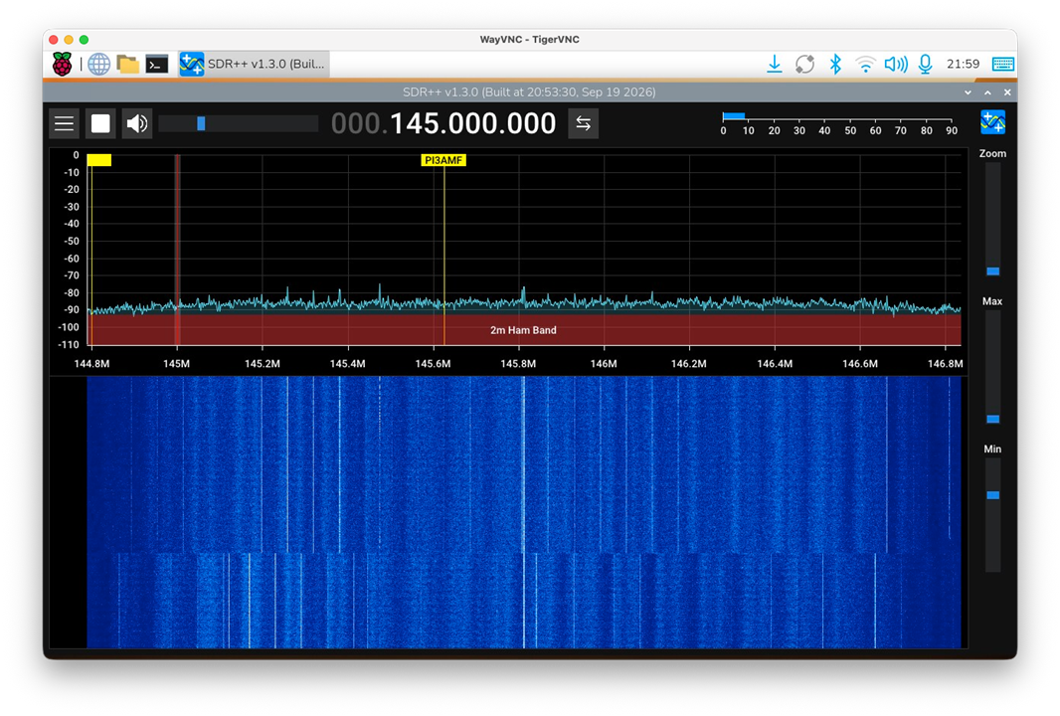1060x716 pixels.
Task: Adjust the Zoom slider handle
Action: [992, 271]
